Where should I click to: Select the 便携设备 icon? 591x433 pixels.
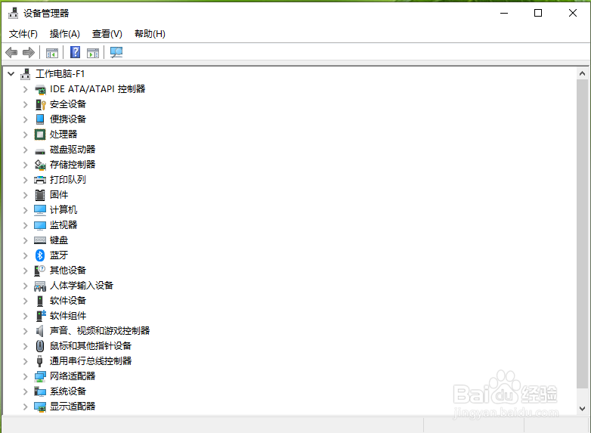(40, 119)
